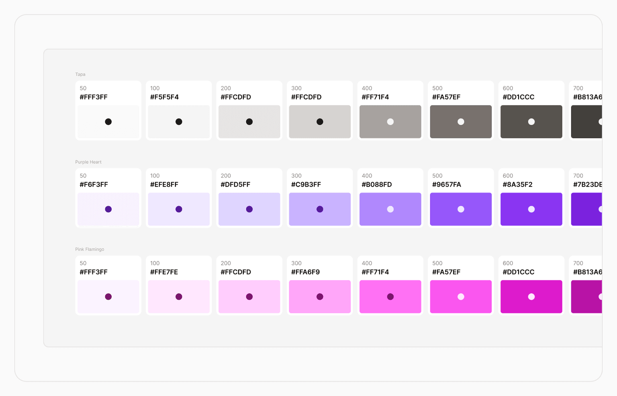Click the copy dot on Pink Flamingo 600 swatch
The image size is (617, 396).
(x=531, y=296)
